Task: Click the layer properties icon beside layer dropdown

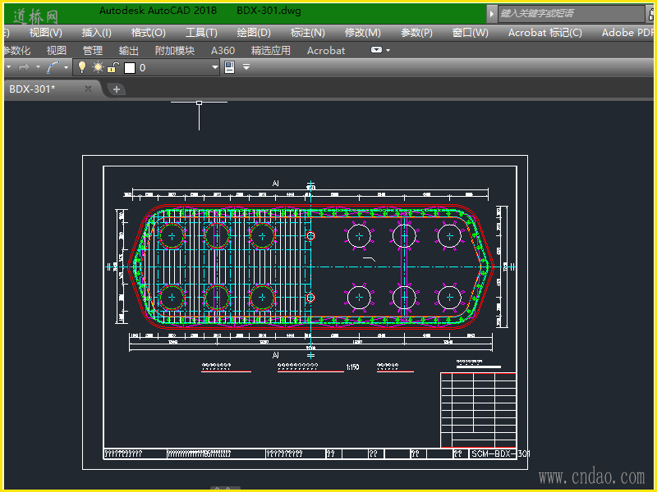Action: [229, 67]
